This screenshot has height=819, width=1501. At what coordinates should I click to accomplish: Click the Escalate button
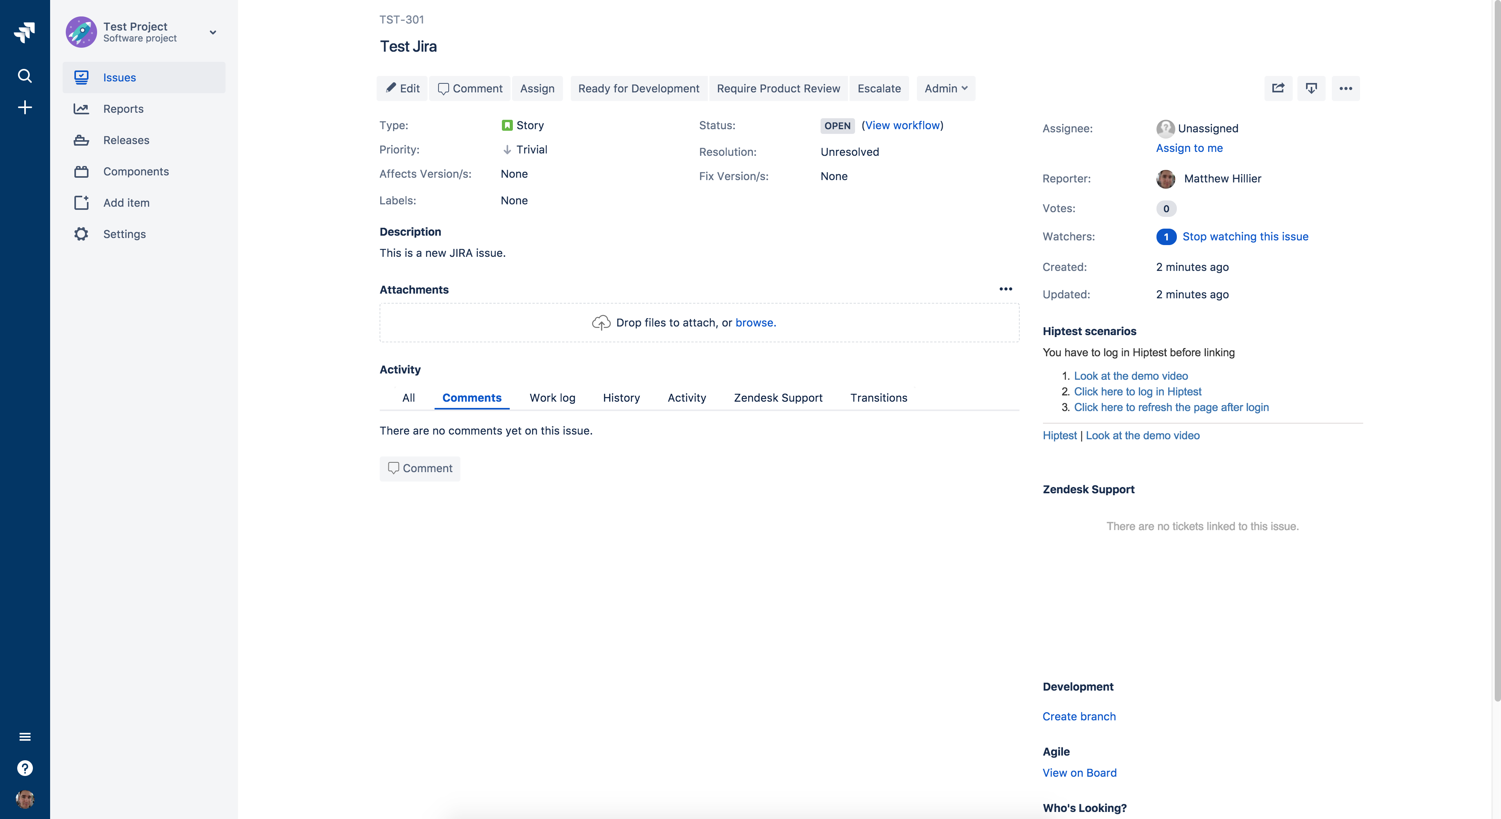point(879,88)
